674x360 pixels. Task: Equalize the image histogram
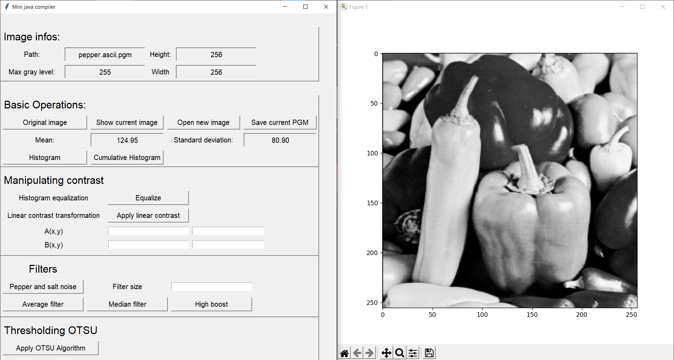pyautogui.click(x=148, y=198)
